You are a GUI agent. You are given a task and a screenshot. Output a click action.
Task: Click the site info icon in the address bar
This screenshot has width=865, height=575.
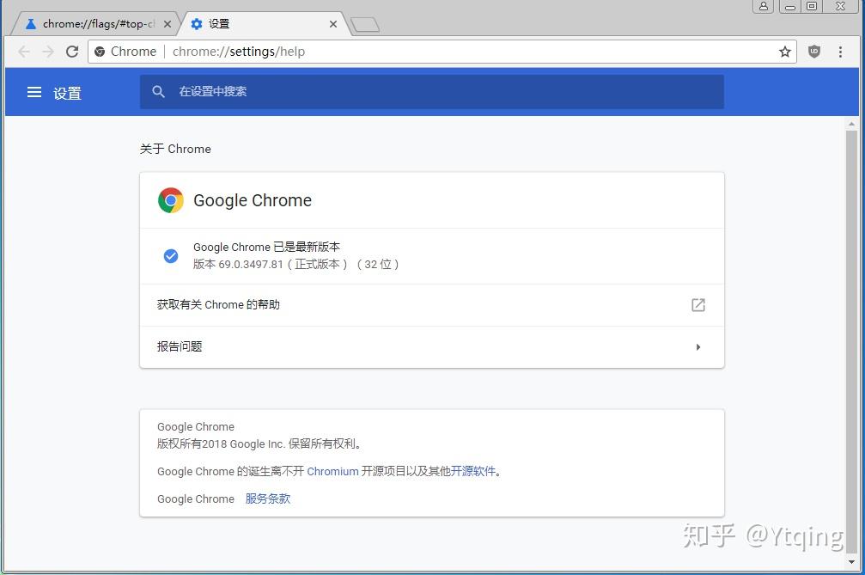(x=100, y=52)
